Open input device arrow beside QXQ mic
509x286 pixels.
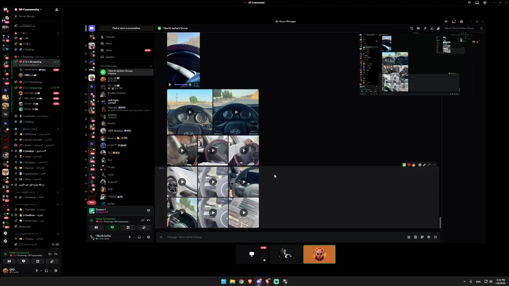pos(40,271)
